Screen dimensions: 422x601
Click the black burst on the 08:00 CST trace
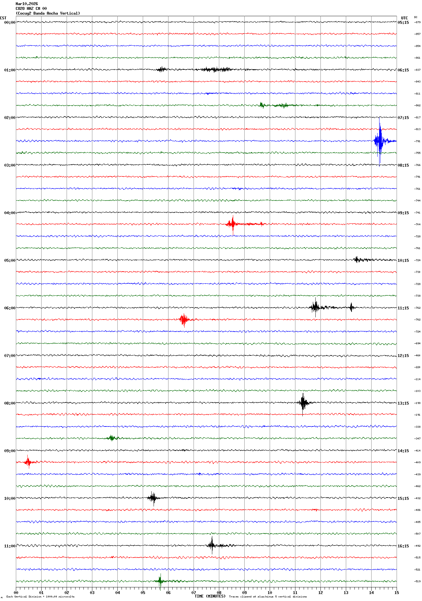tap(303, 403)
